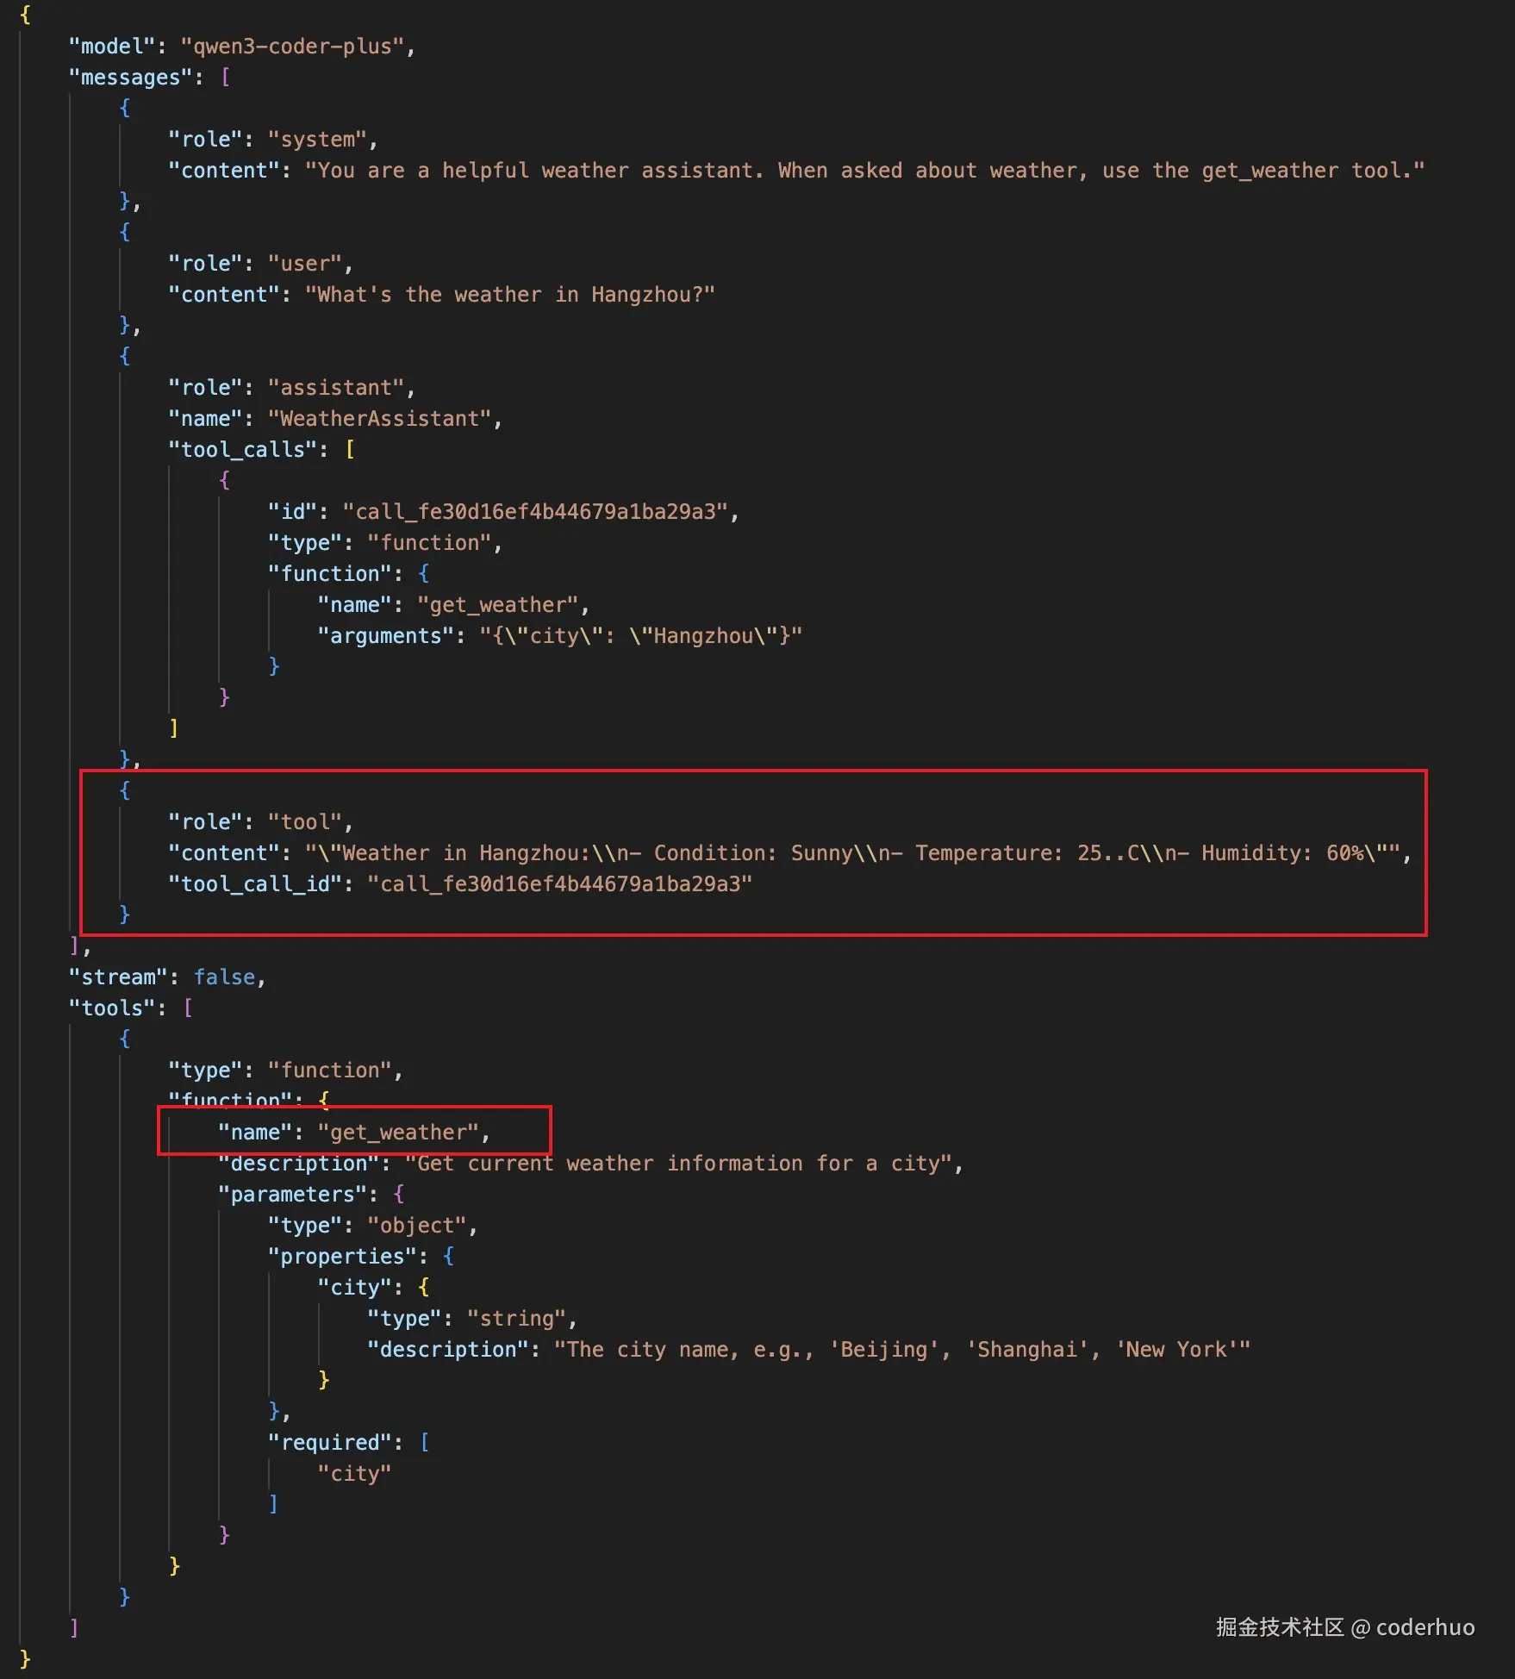Select the "system" role value
Viewport: 1515px width, 1679px height.
317,140
